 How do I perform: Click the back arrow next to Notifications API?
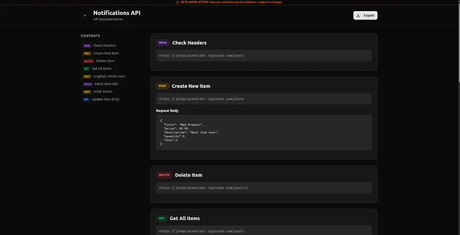[85, 15]
